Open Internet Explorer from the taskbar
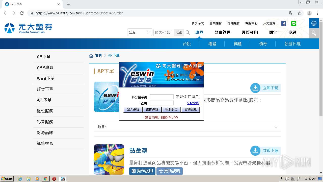Viewport: 323px width, 182px height. 20,179
